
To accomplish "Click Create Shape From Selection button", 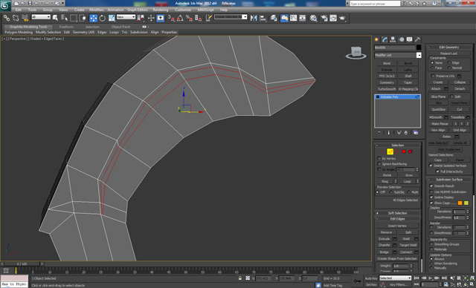I will (x=397, y=259).
